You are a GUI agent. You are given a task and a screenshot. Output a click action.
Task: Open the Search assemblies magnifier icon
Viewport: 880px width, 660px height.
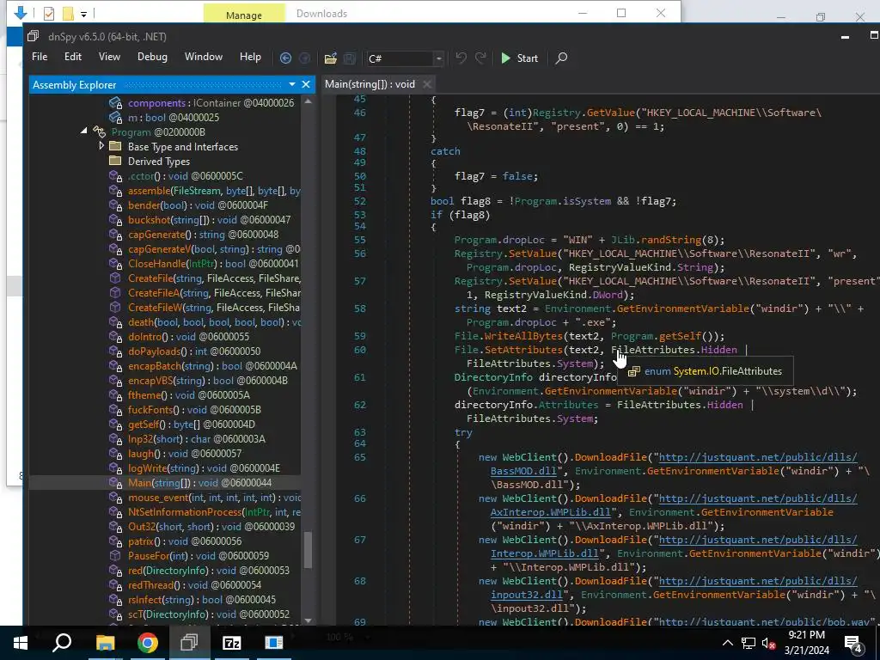coord(560,58)
